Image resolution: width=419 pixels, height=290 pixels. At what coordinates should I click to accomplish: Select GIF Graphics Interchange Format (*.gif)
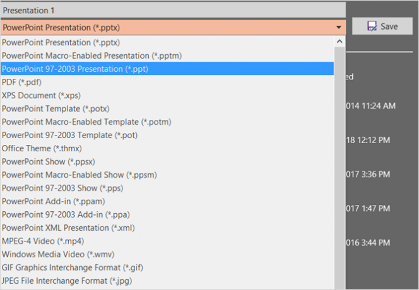tap(167, 267)
